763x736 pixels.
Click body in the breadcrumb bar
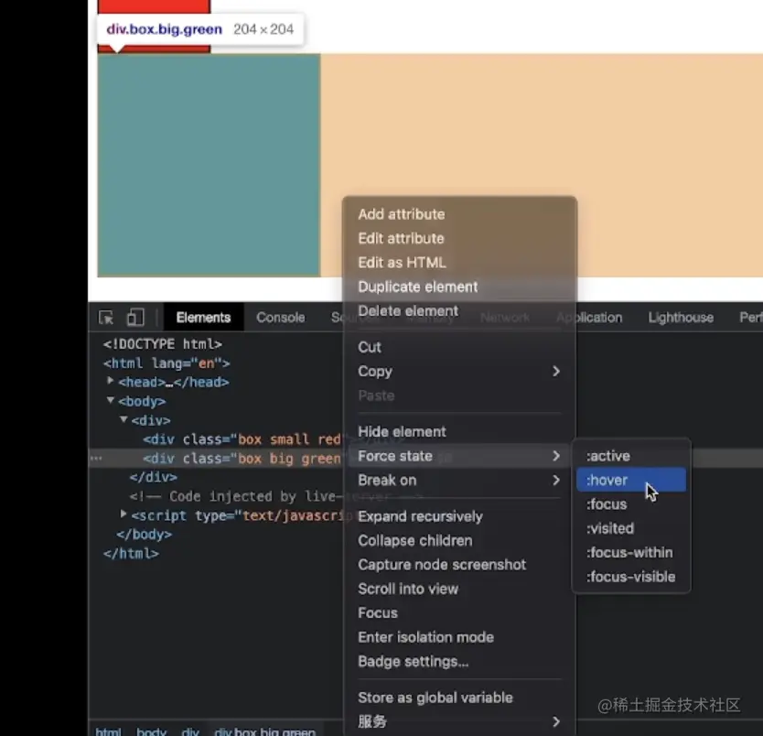click(151, 731)
